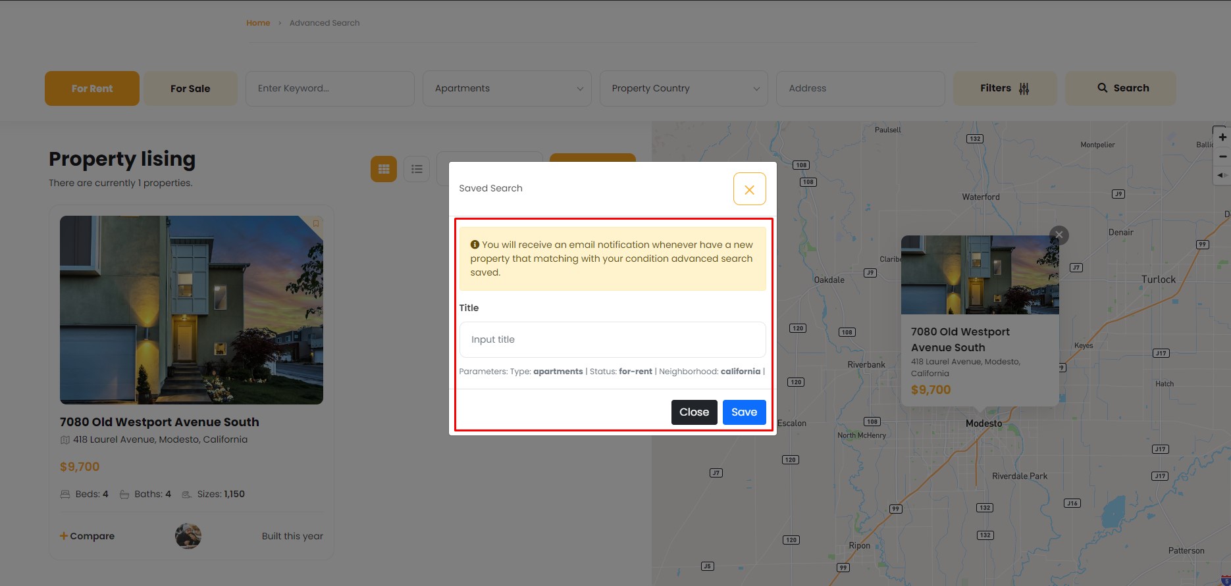Screen dimensions: 1231x586
Task: Click the Search button
Action: [1120, 88]
